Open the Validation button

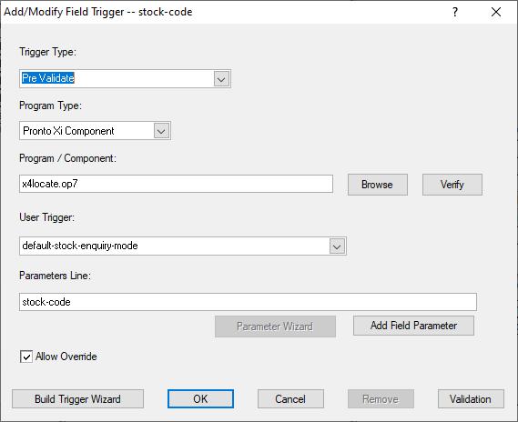[x=471, y=399]
